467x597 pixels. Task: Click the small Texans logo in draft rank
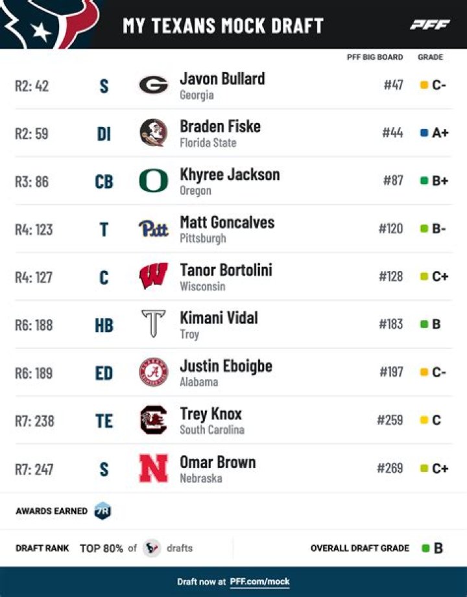coord(152,548)
